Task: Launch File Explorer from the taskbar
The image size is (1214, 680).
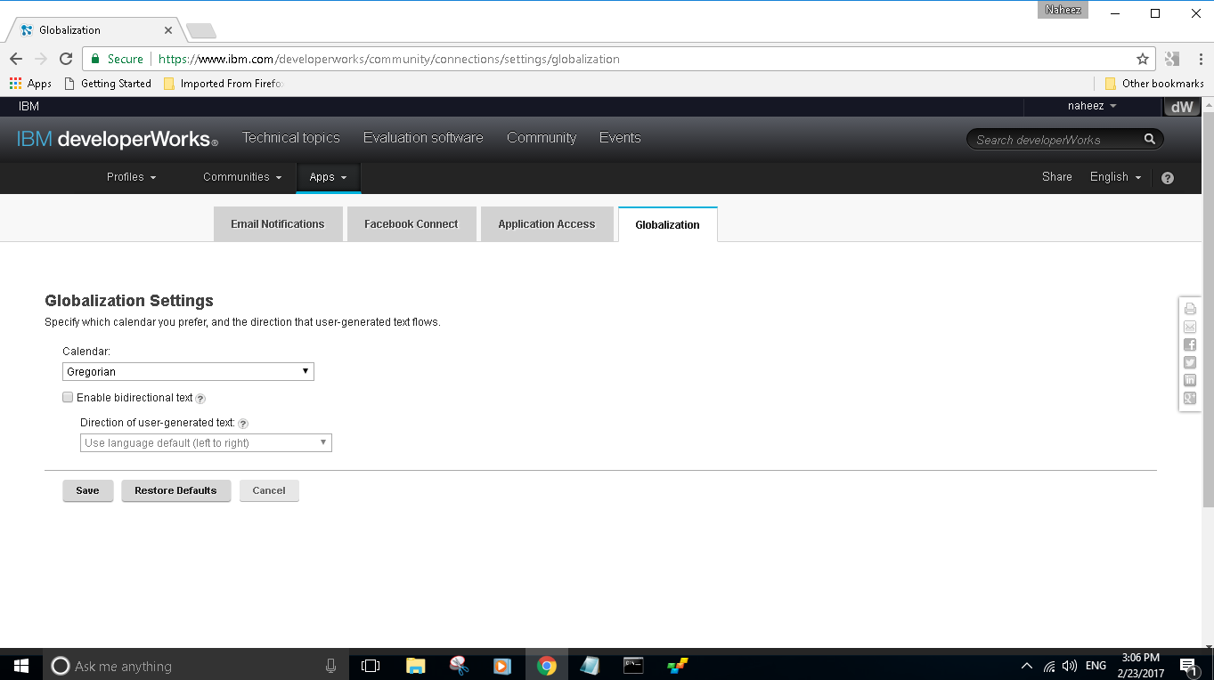Action: coord(415,666)
